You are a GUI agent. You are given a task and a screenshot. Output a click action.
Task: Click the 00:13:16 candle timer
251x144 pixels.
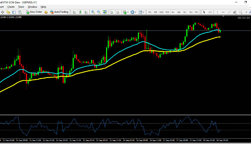(244, 18)
